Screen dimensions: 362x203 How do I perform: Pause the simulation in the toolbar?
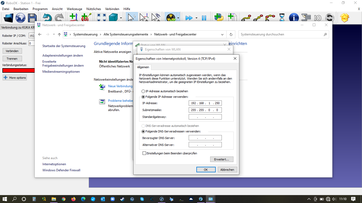[204, 18]
